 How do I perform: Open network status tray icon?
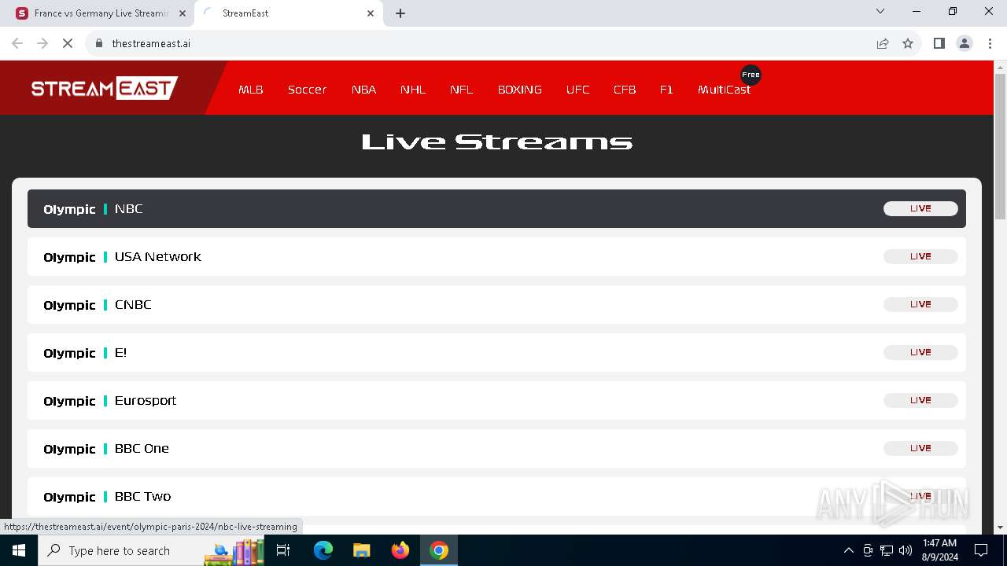tap(887, 550)
